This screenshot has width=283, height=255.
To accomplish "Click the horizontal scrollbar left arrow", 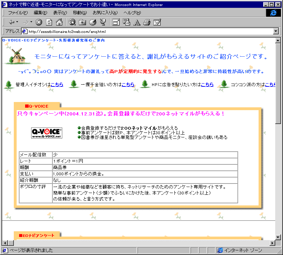I will [x=5, y=243].
